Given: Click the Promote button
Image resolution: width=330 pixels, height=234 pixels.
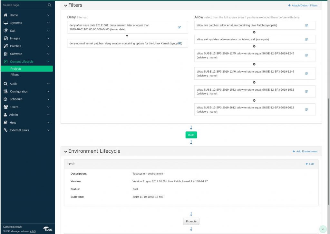Looking at the screenshot, I should (x=191, y=221).
